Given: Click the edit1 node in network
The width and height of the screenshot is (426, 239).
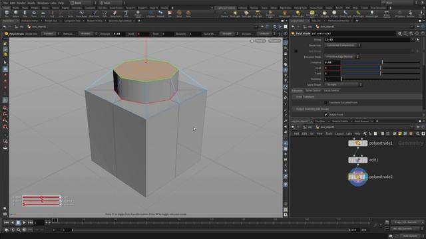Looking at the screenshot, I should 358,160.
